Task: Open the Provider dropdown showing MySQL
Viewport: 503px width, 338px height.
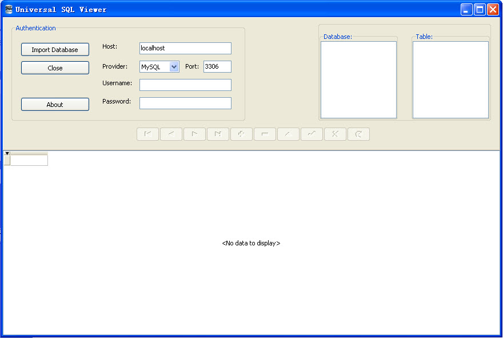Action: pos(174,67)
